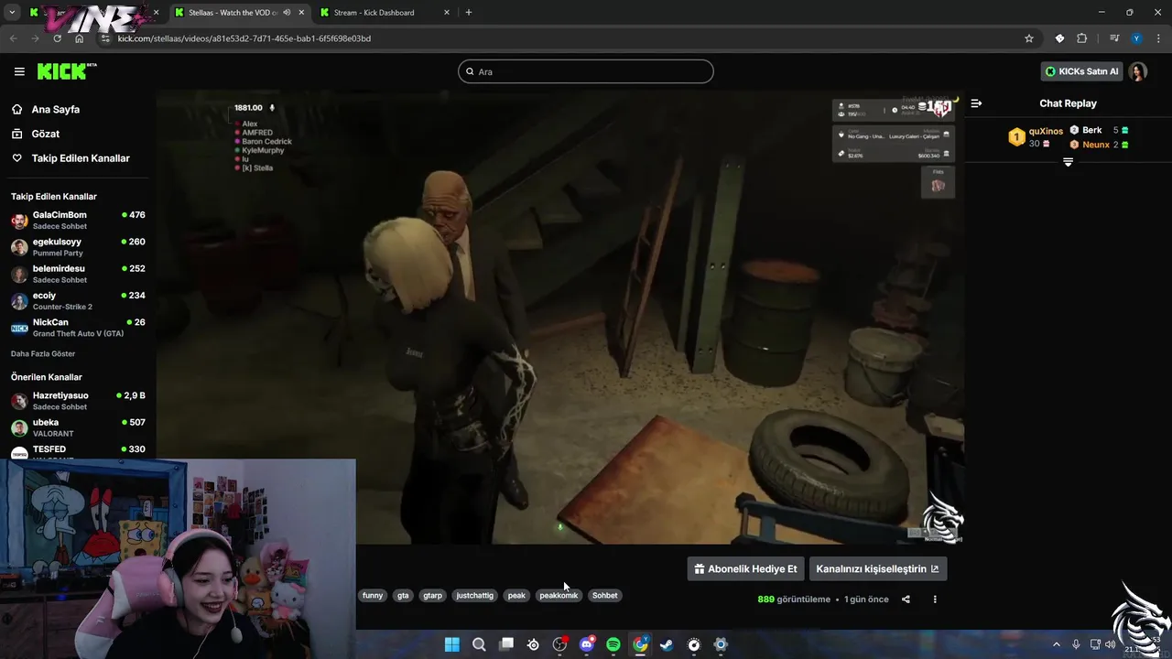The height and width of the screenshot is (659, 1172).
Task: Open Steam from the taskbar
Action: (667, 644)
